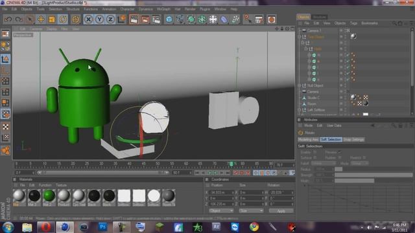The width and height of the screenshot is (415, 233).
Task: Select the Rotate tool icon
Action: point(63,19)
